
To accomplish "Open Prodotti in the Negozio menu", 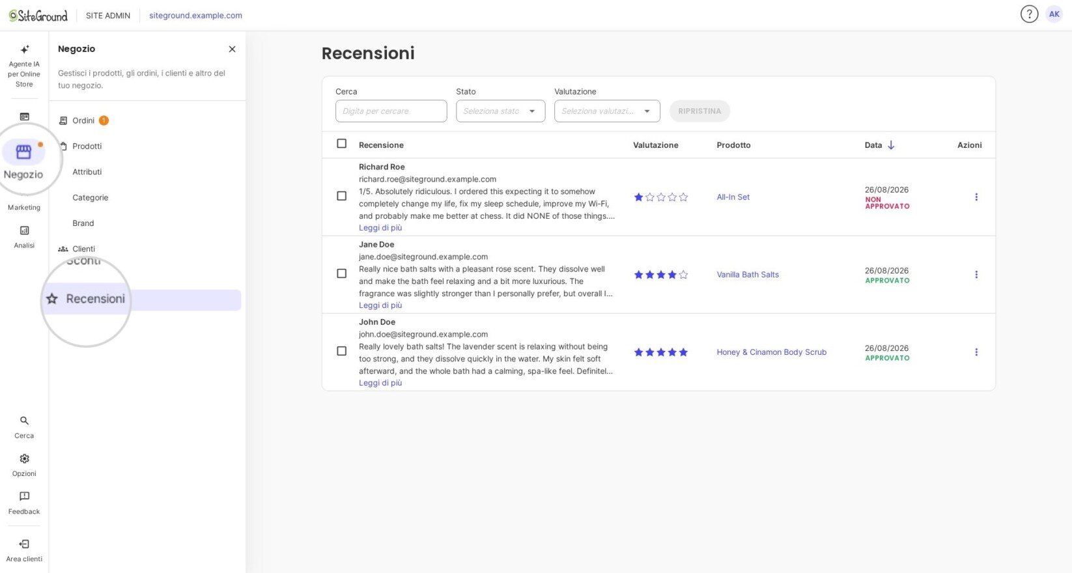I will (x=87, y=146).
